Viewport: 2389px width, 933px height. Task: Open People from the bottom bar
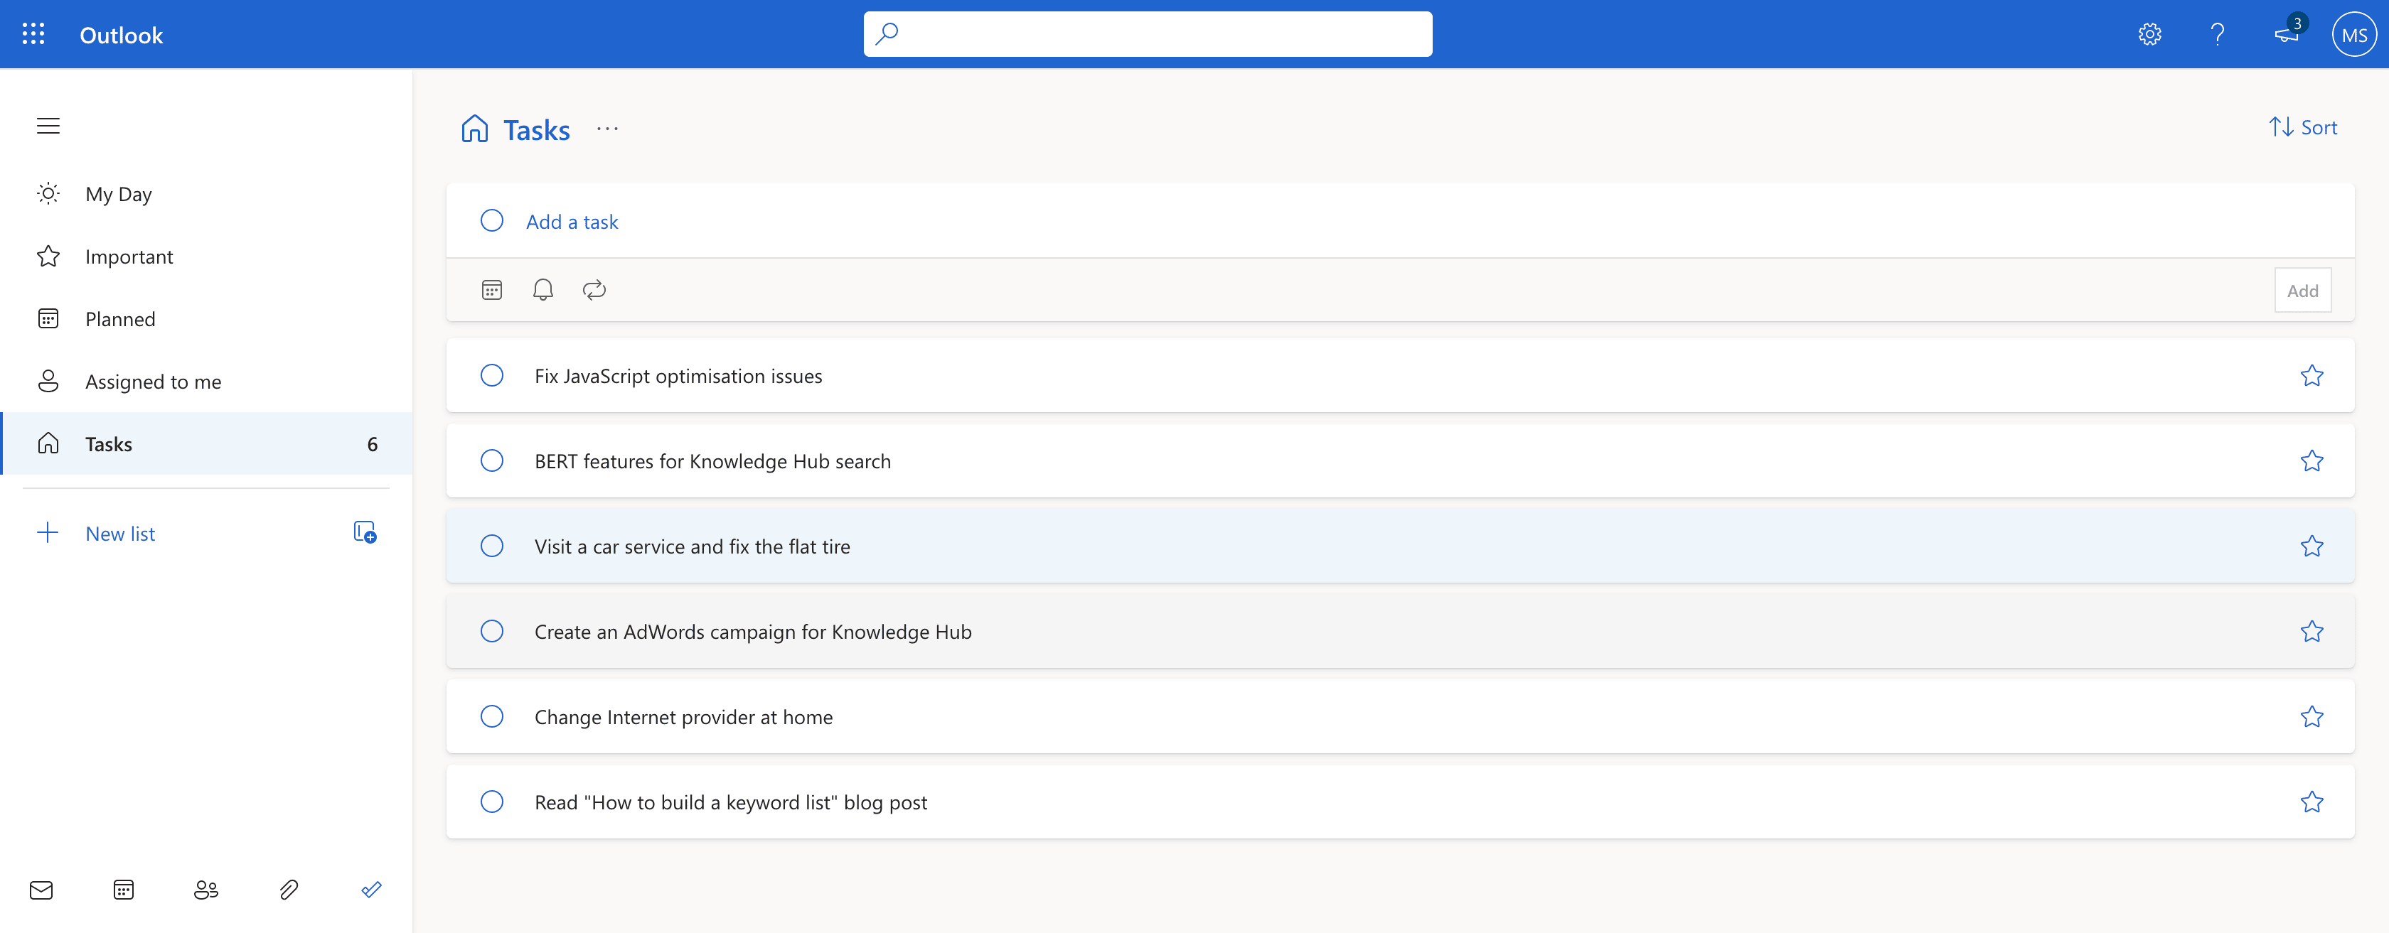point(206,890)
